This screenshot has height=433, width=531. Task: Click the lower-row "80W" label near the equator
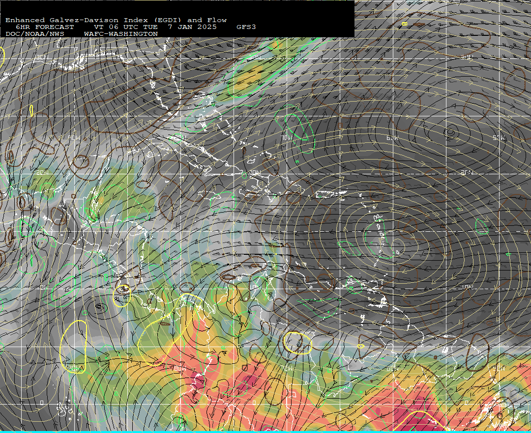pyautogui.click(x=180, y=368)
